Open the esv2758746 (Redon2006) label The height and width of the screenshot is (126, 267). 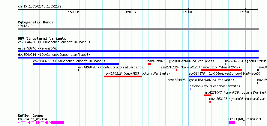click(38, 48)
